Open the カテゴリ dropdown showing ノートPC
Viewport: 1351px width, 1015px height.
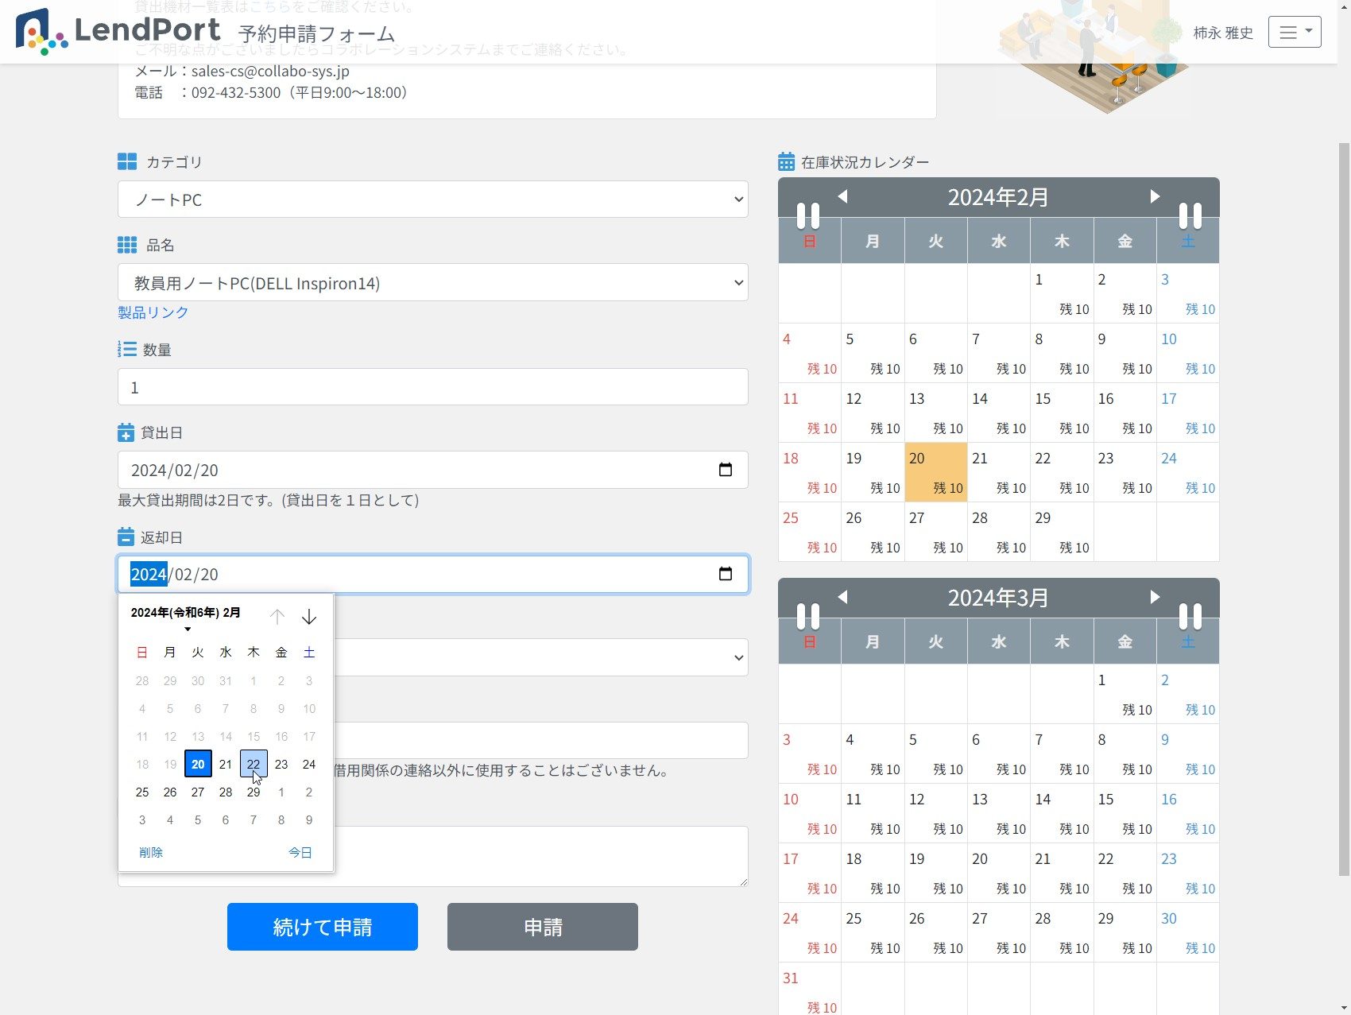(x=433, y=200)
